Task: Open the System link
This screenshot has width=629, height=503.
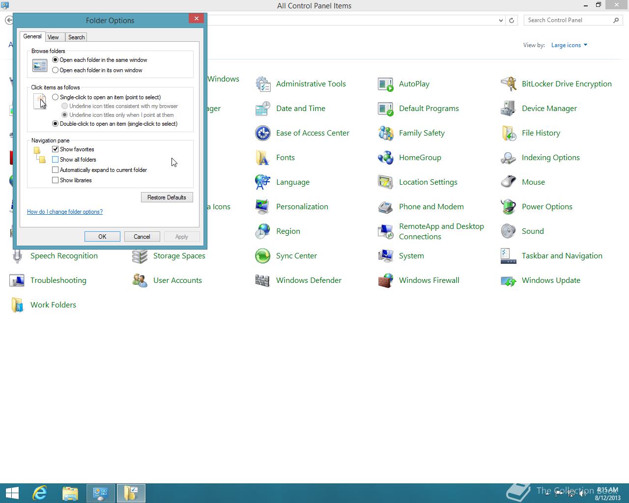Action: tap(411, 256)
